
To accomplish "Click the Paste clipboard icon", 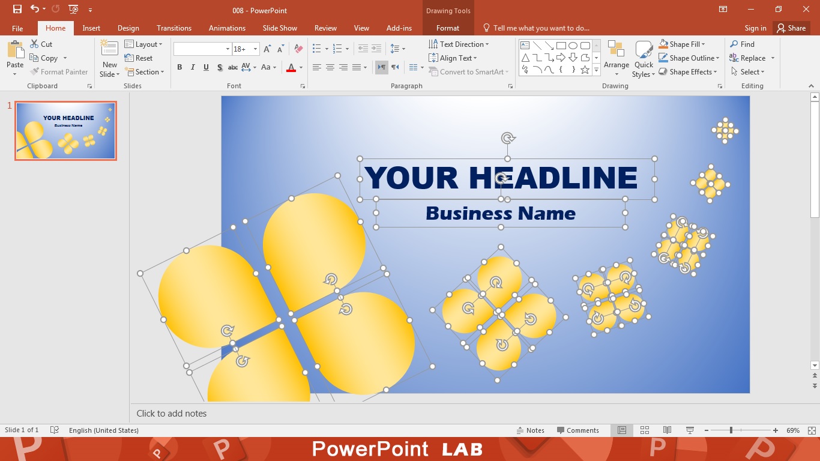I will (15, 50).
